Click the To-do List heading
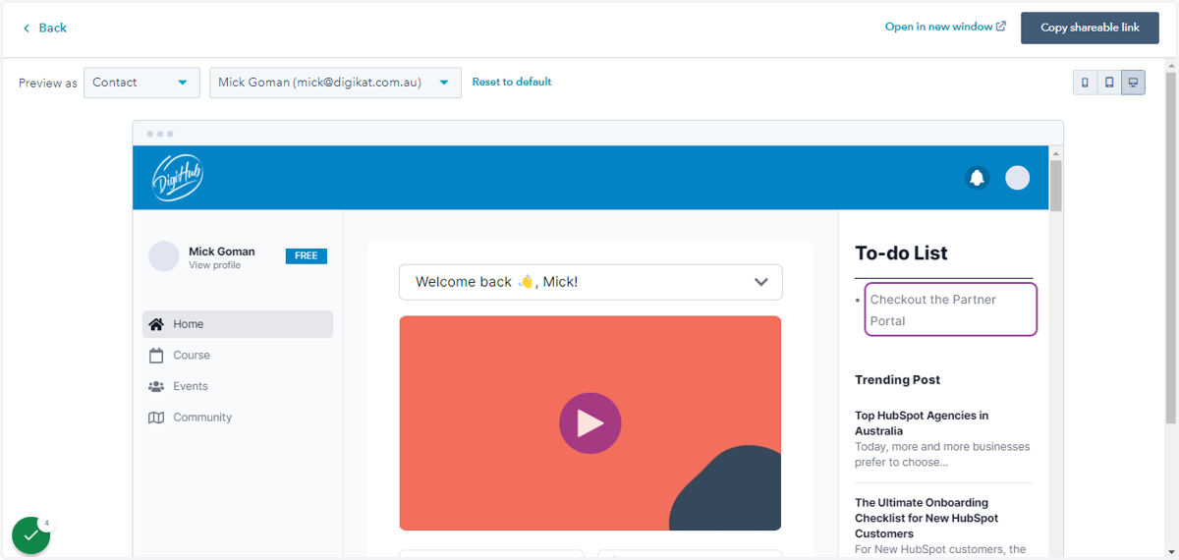 (901, 253)
